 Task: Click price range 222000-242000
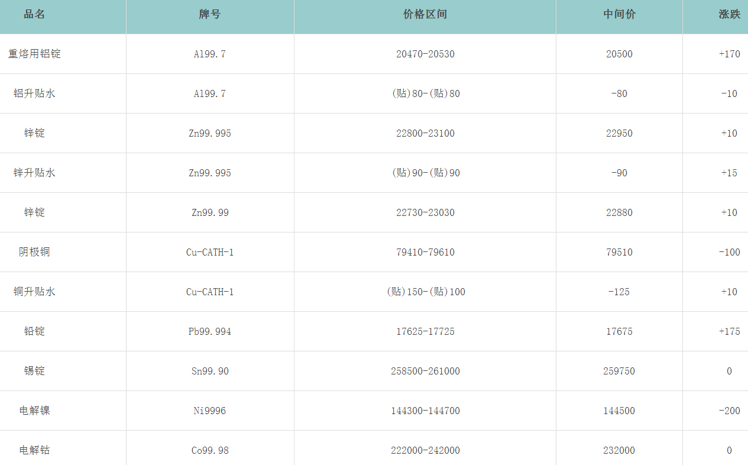point(425,450)
